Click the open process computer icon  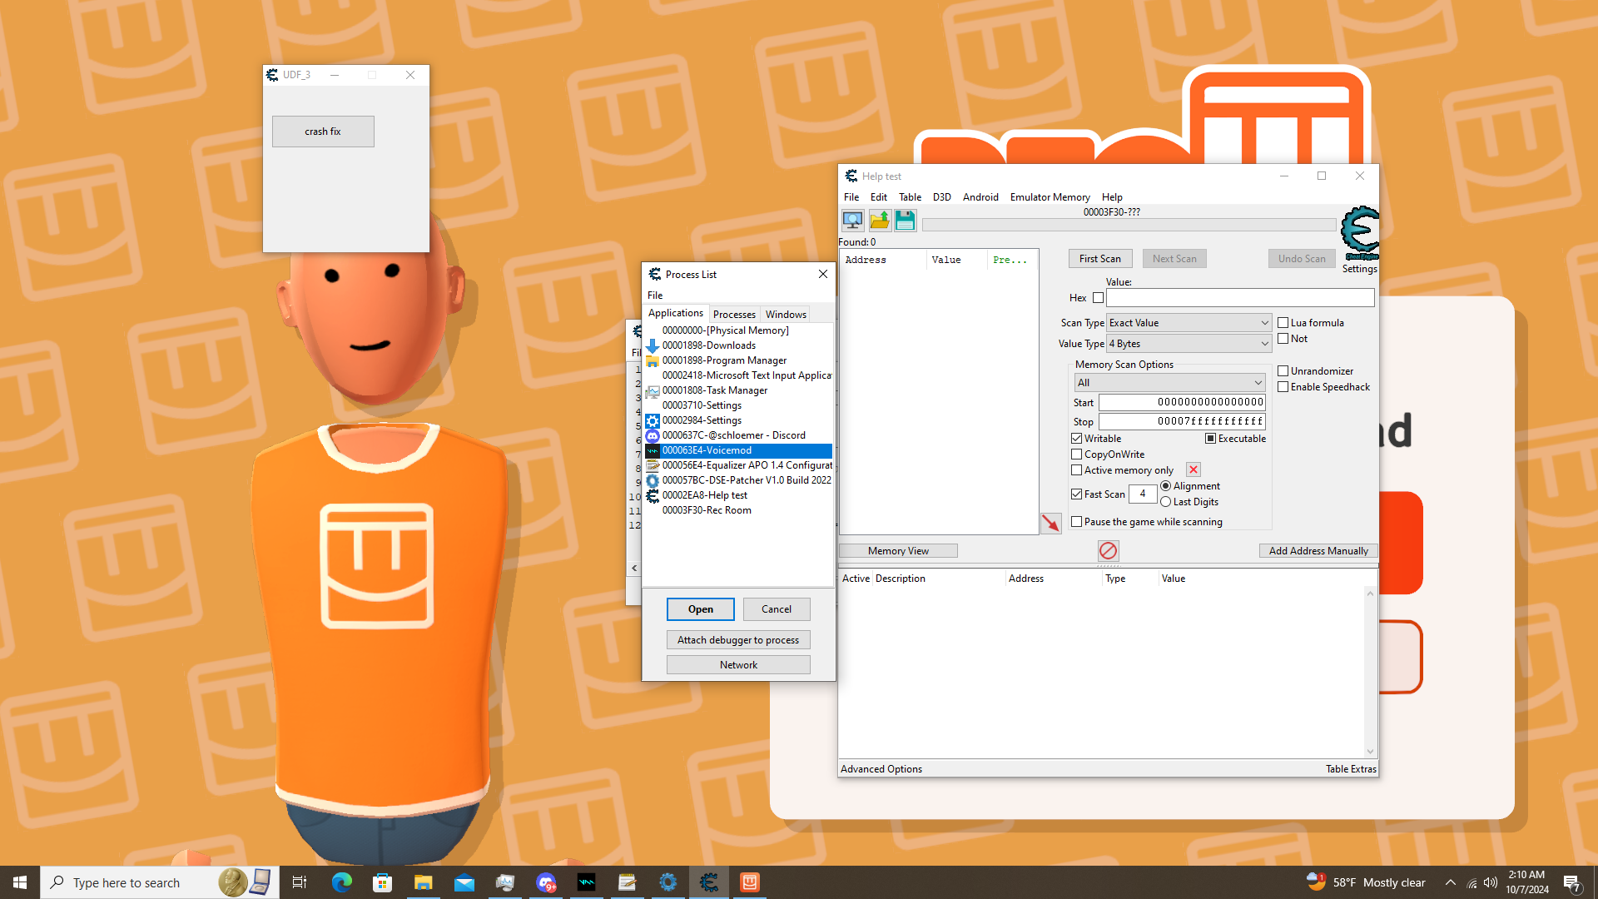(x=852, y=221)
